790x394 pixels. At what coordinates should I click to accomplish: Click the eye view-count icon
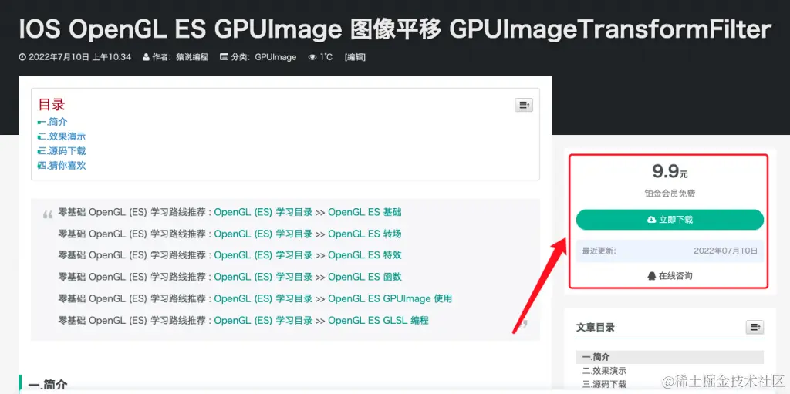[313, 57]
